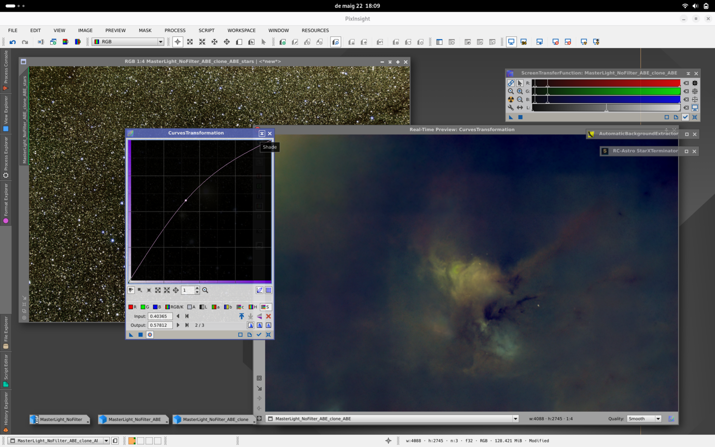Restore the MasterLight_NoFilter iconized image
715x447 pixels.
[x=60, y=419]
